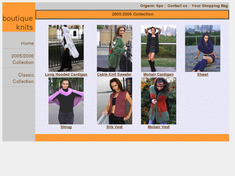
Task: Click the Shawl text link
Action: pos(203,75)
